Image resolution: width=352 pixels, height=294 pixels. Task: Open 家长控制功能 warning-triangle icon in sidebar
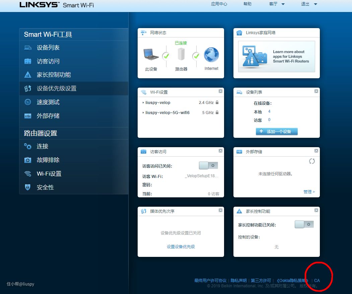(x=28, y=75)
